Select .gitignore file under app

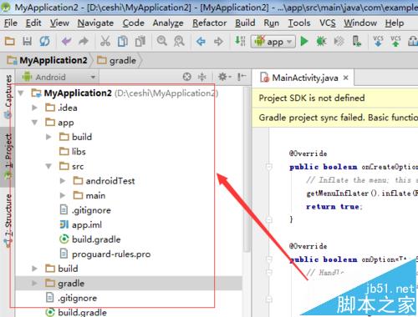coord(85,210)
